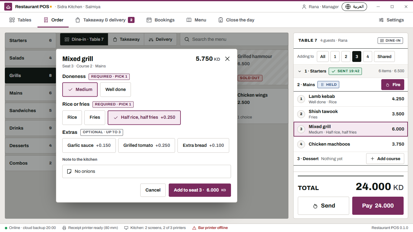
Task: Click Add course button
Action: pos(385,159)
